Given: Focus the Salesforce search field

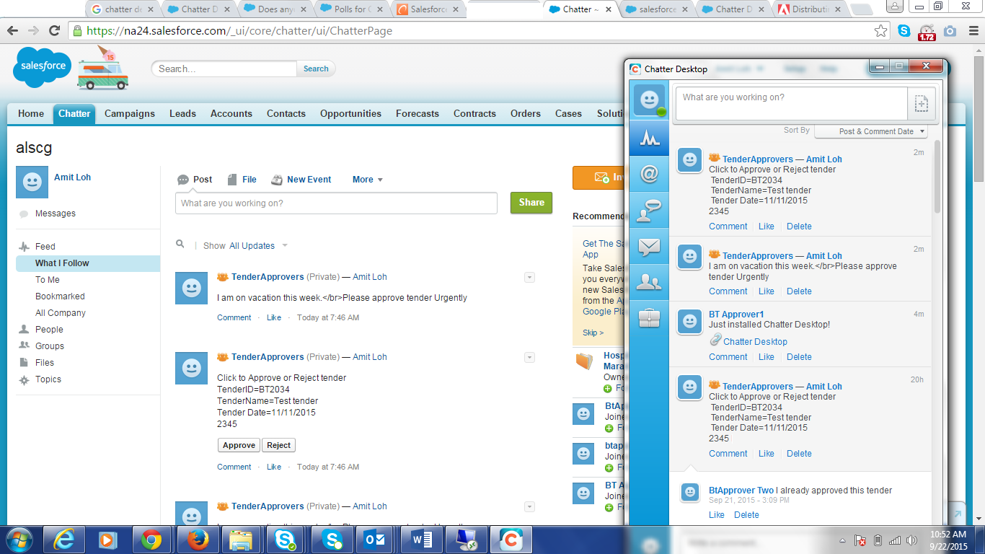Looking at the screenshot, I should (x=224, y=69).
